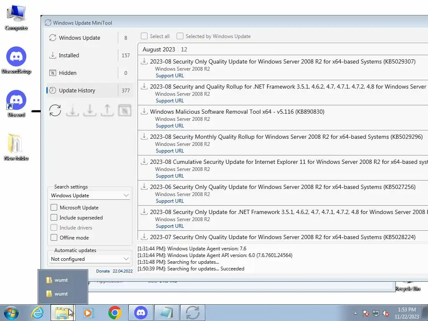Image resolution: width=428 pixels, height=321 pixels.
Task: Switch to the Installed tab
Action: click(x=90, y=55)
